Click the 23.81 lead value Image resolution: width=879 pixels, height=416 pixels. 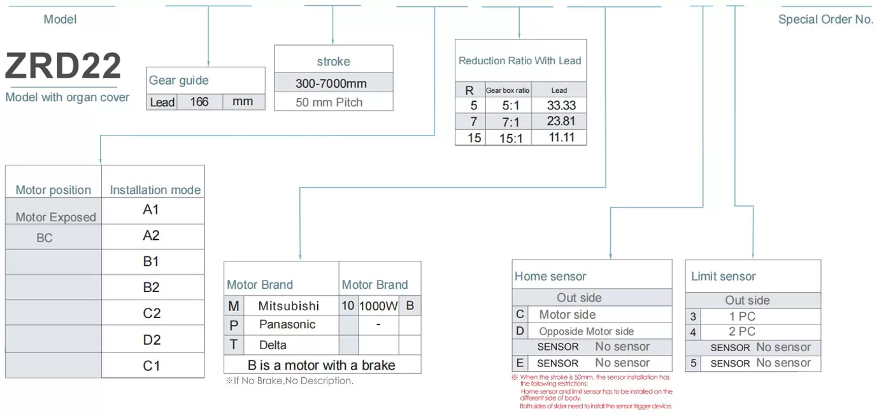pos(561,121)
